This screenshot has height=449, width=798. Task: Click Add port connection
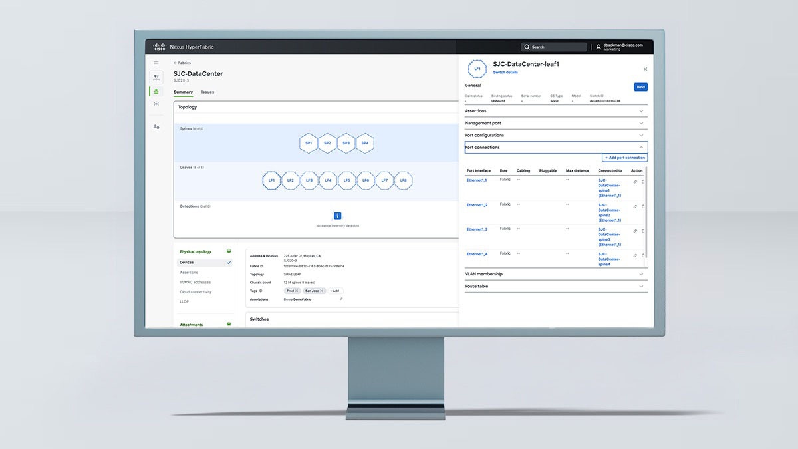[624, 158]
